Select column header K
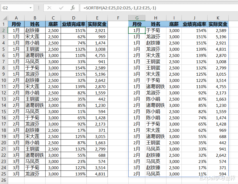The width and height of the screenshot is (238, 184). click(218, 18)
